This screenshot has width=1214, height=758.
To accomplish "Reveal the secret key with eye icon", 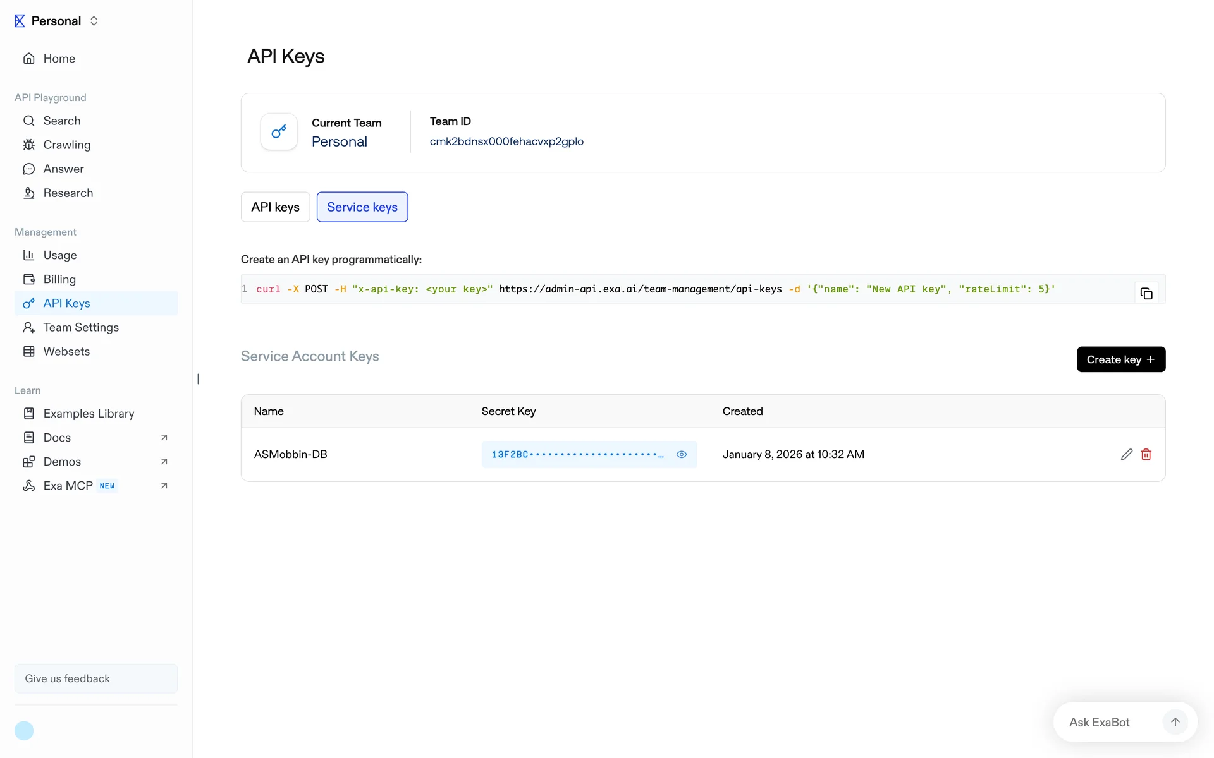I will click(x=681, y=454).
